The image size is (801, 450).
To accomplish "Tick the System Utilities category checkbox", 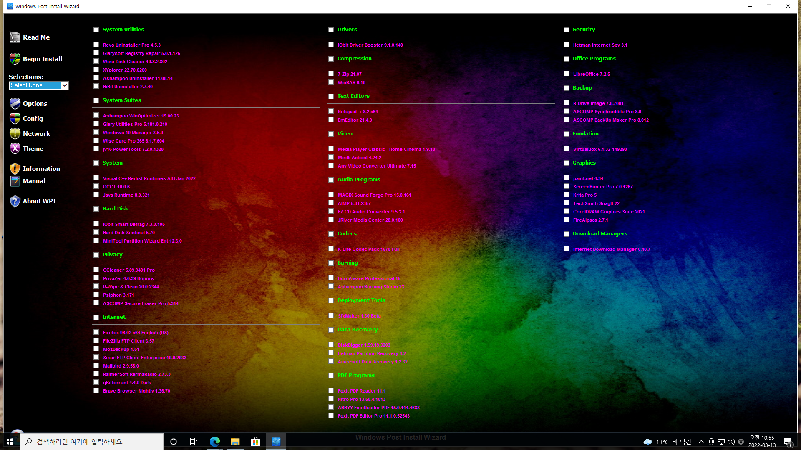I will [x=96, y=30].
